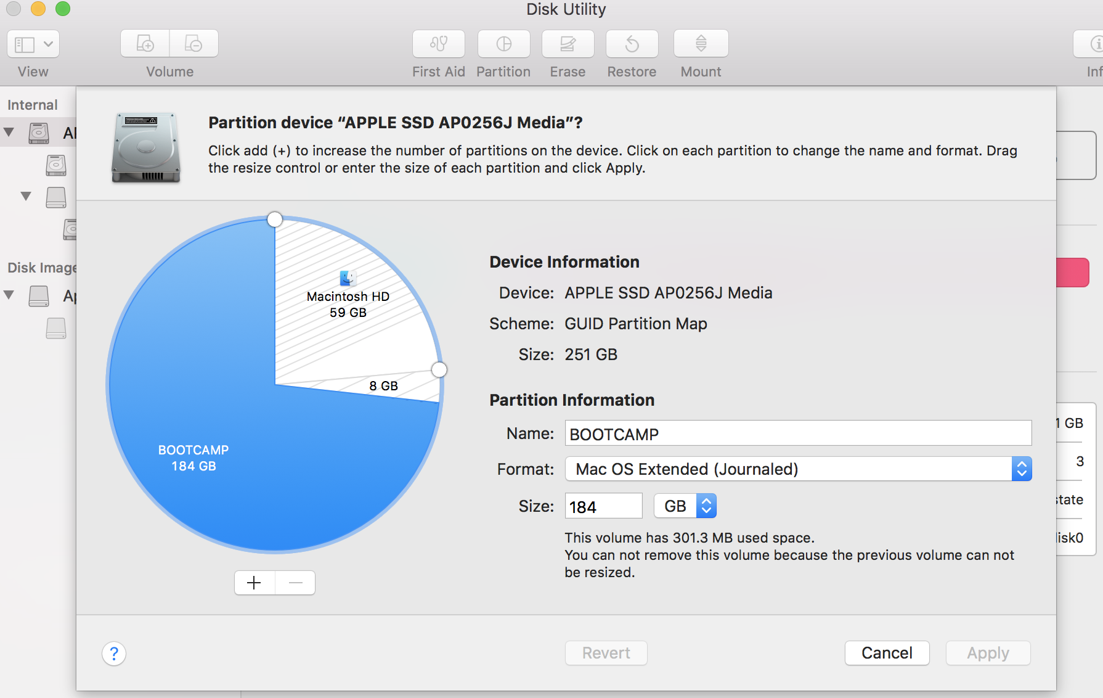Screen dimensions: 1103x698
Task: Add a partition with the plus button
Action: point(254,582)
